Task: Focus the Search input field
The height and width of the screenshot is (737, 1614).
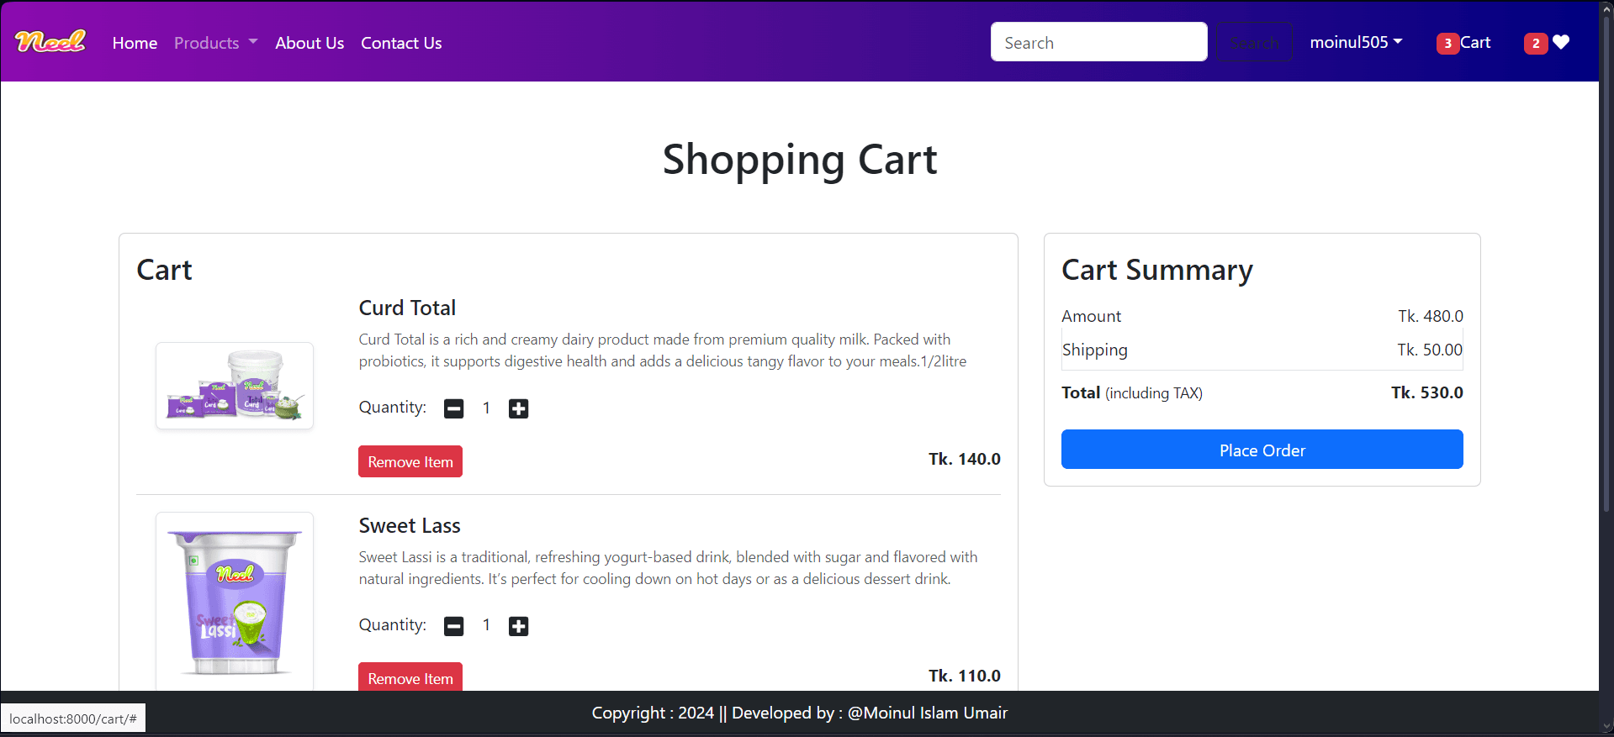Action: click(1098, 42)
